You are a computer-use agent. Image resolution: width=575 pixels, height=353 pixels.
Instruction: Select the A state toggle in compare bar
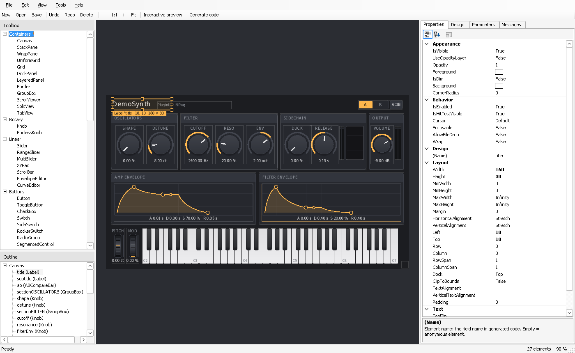(365, 105)
